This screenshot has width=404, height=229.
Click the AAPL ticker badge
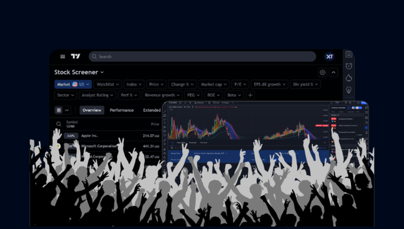(x=71, y=135)
